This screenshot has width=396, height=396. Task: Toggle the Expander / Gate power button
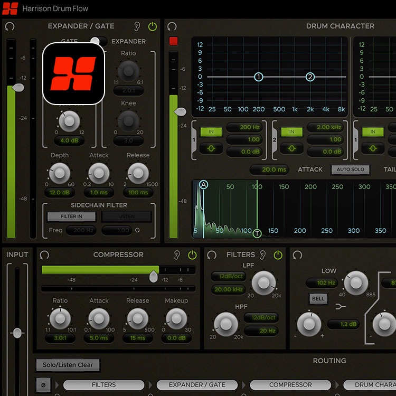pos(152,26)
